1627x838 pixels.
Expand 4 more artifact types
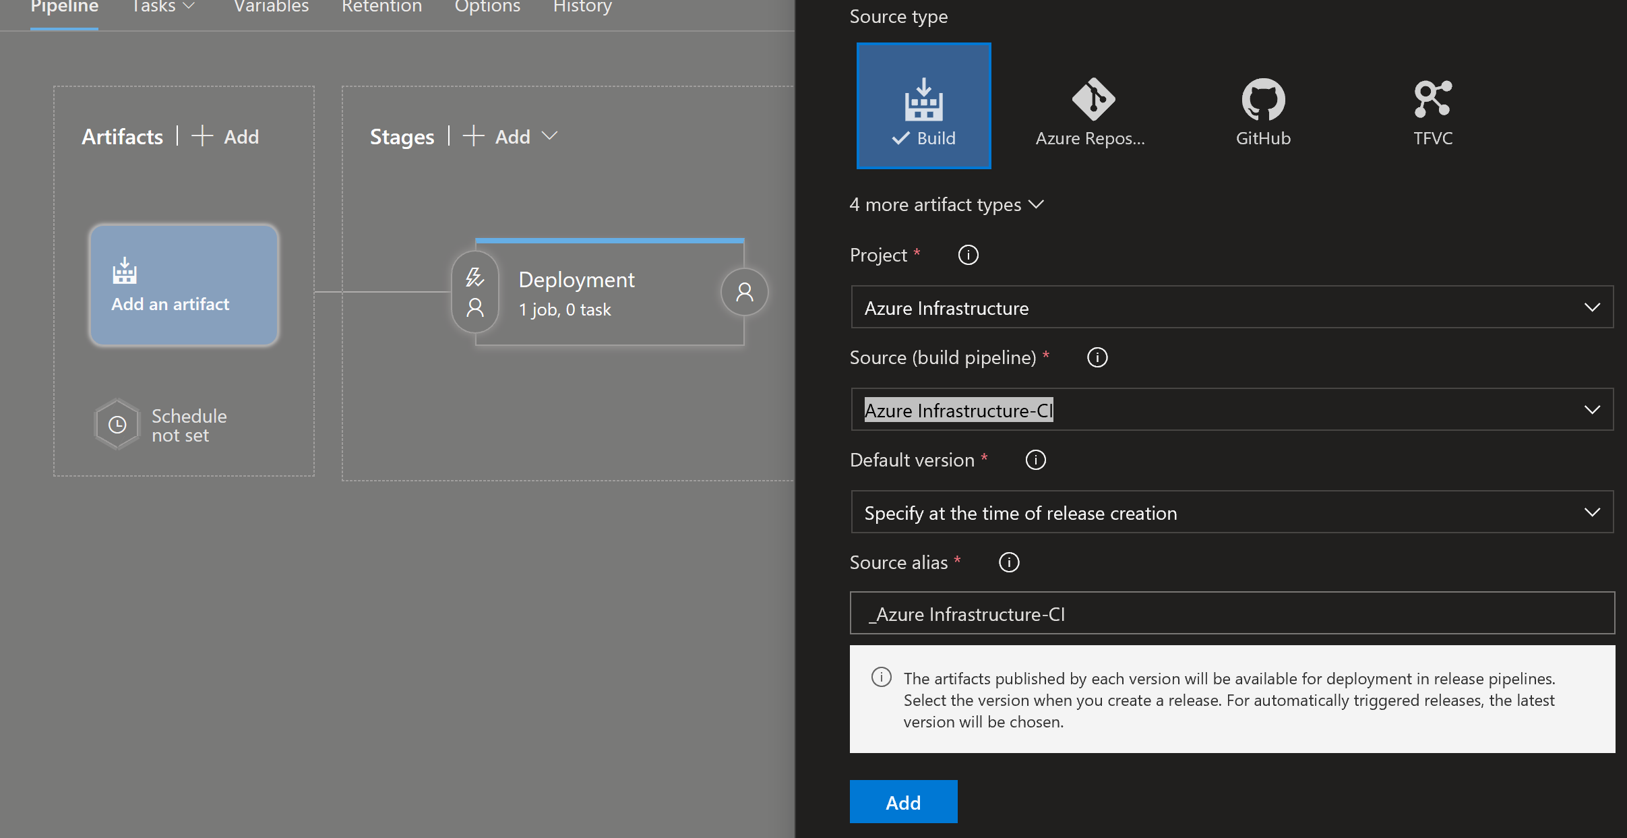click(946, 204)
